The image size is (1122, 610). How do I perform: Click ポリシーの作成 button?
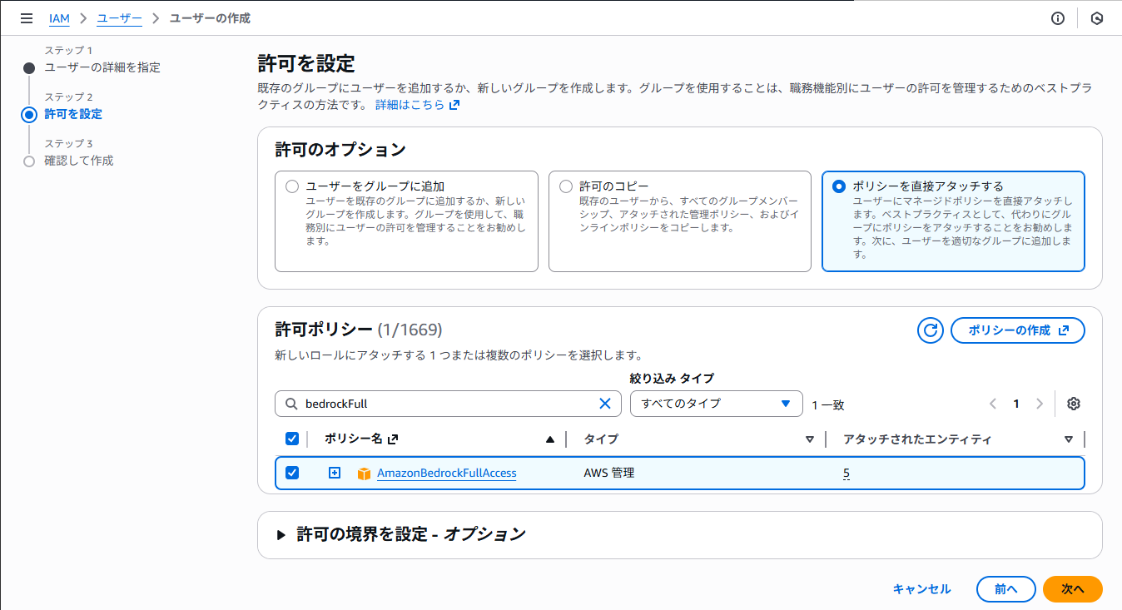coord(1018,330)
